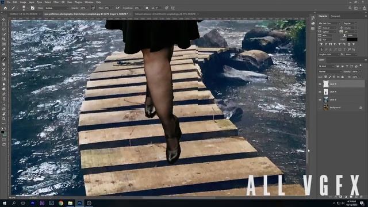Hide Layer 3 visibility eye
368x207 pixels.
point(320,99)
